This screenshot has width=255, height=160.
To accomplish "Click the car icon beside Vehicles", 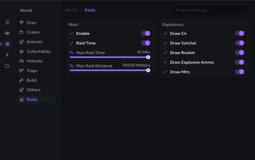I will point(22,61).
